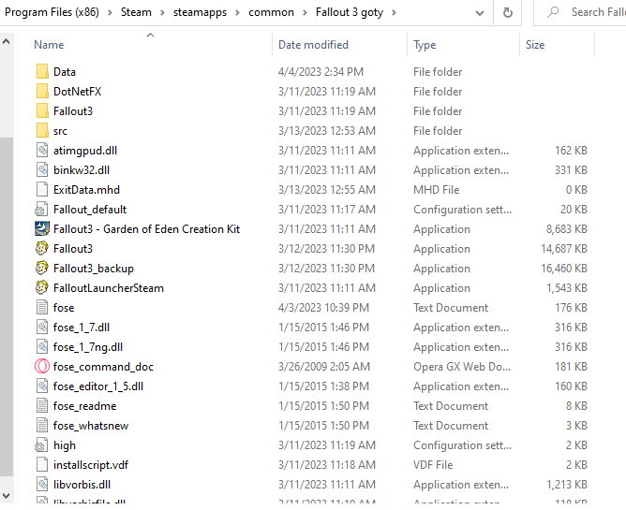Click the VDF File type cell
The width and height of the screenshot is (626, 510).
click(433, 465)
